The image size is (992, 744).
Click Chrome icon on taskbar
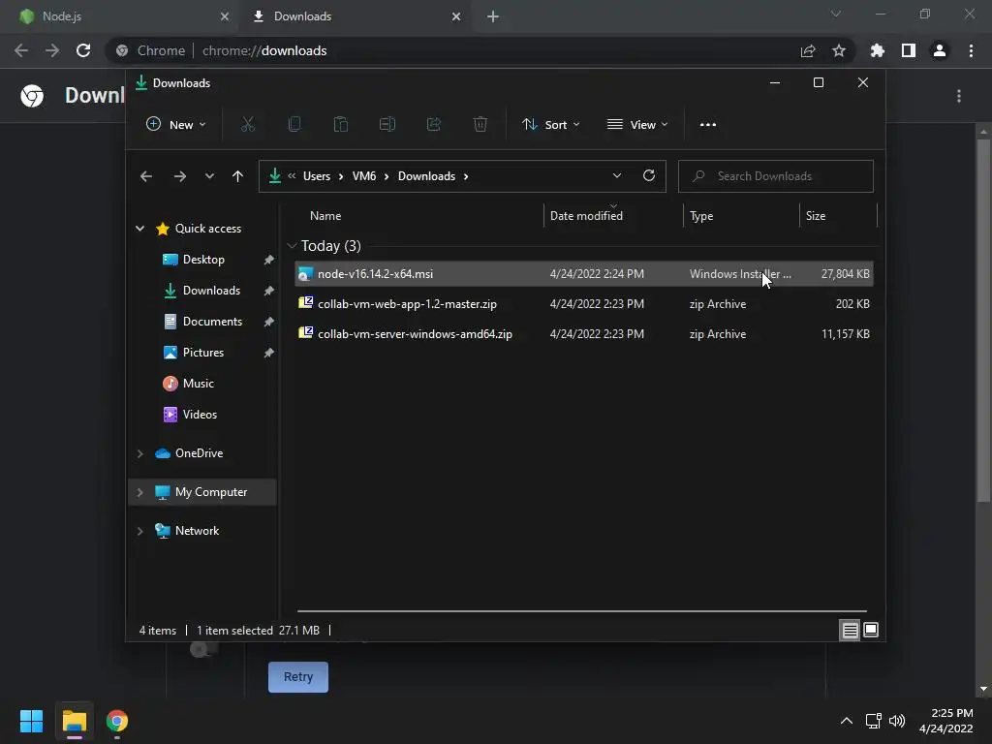117,721
